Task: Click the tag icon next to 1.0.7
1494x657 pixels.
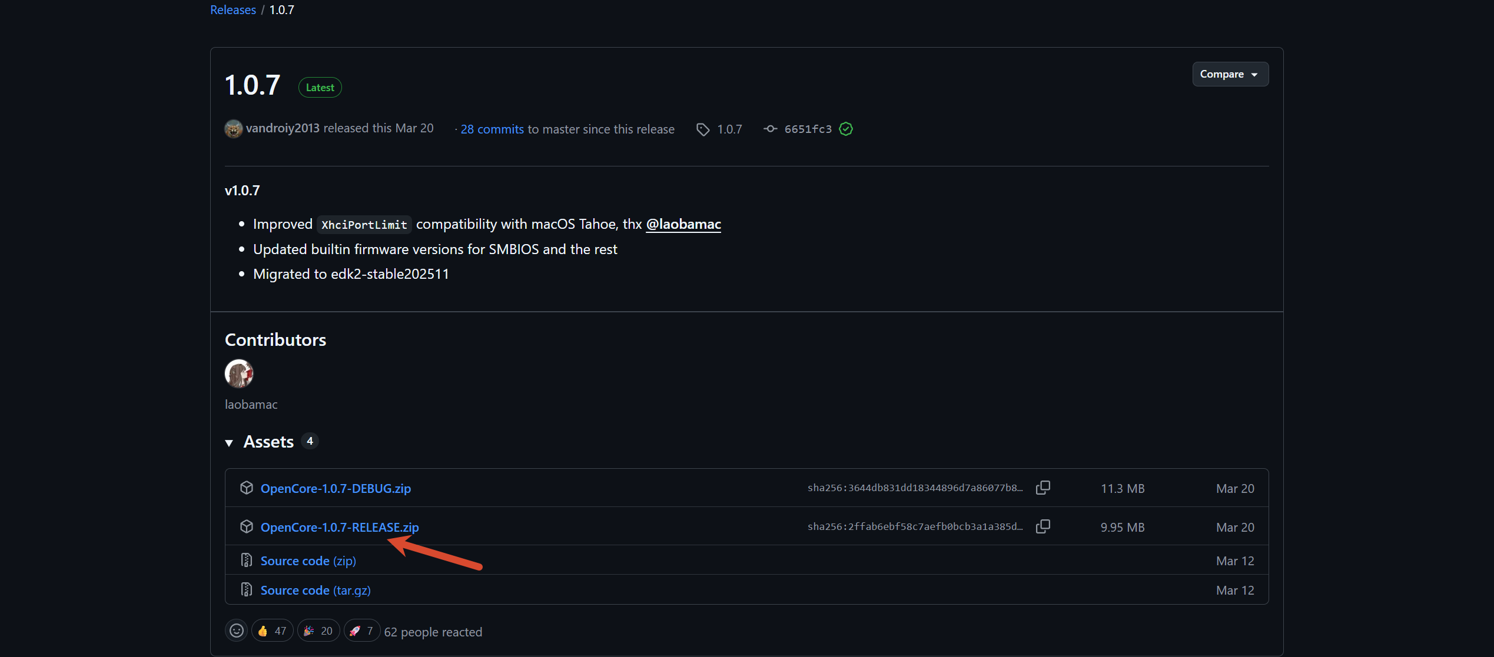Action: coord(703,129)
